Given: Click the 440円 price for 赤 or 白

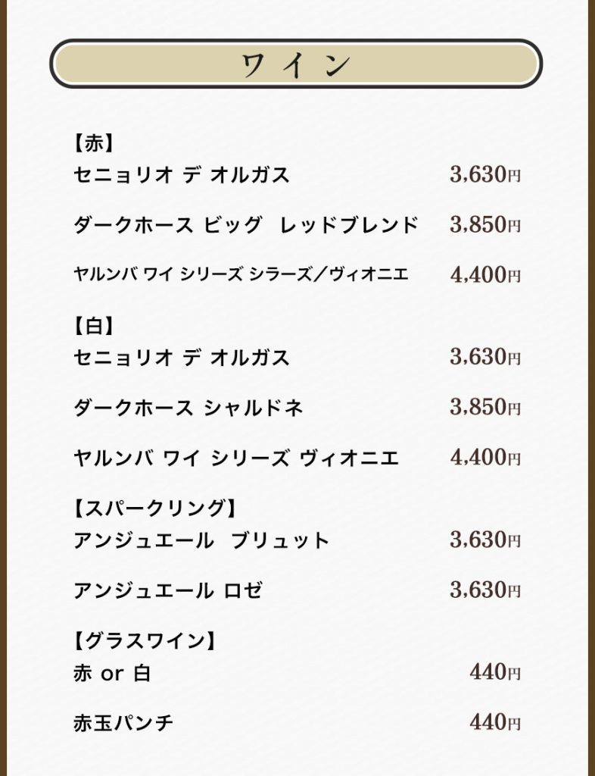Looking at the screenshot, I should coord(495,672).
